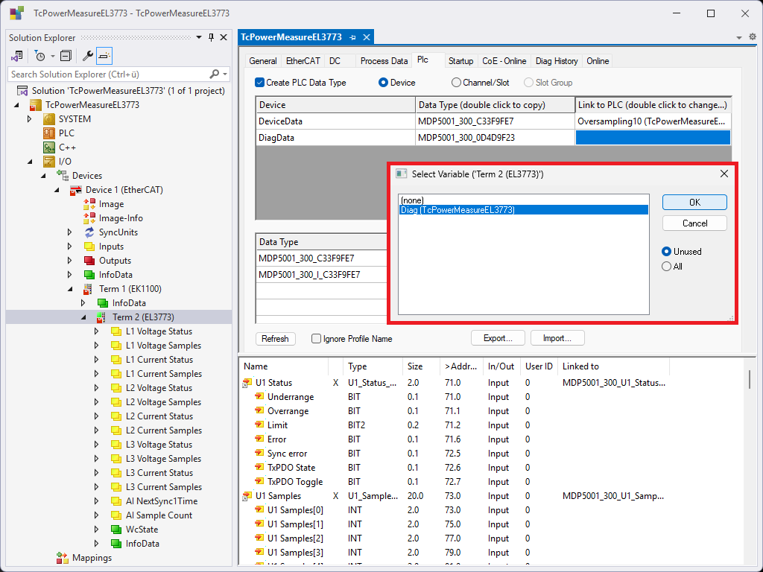Screen dimensions: 763x572
Task: Expand the SyncUnits node
Action: coord(70,232)
